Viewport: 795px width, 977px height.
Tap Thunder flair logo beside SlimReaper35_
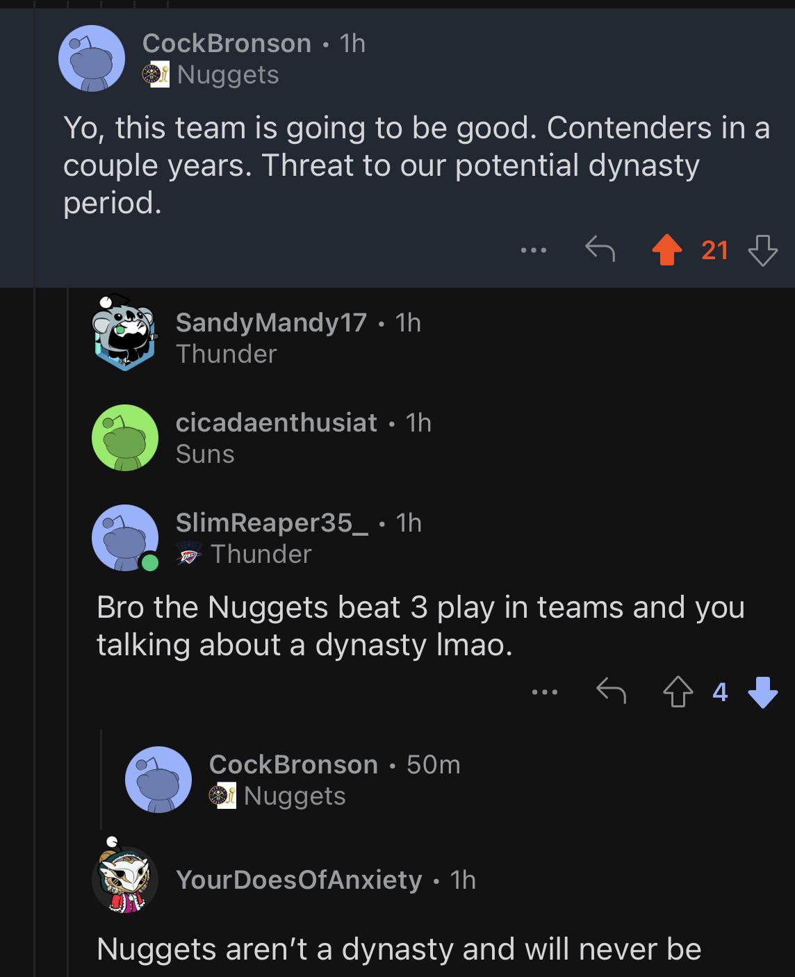point(189,554)
